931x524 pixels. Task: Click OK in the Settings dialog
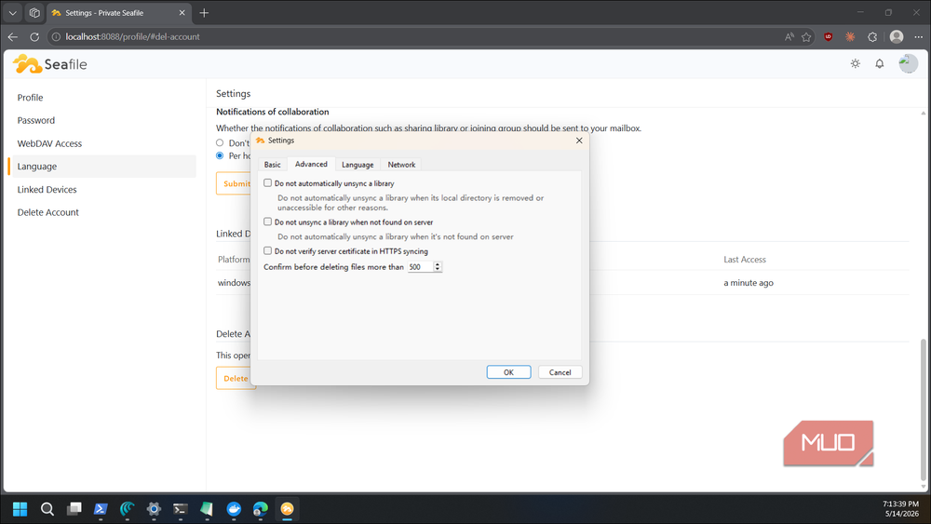tap(509, 372)
